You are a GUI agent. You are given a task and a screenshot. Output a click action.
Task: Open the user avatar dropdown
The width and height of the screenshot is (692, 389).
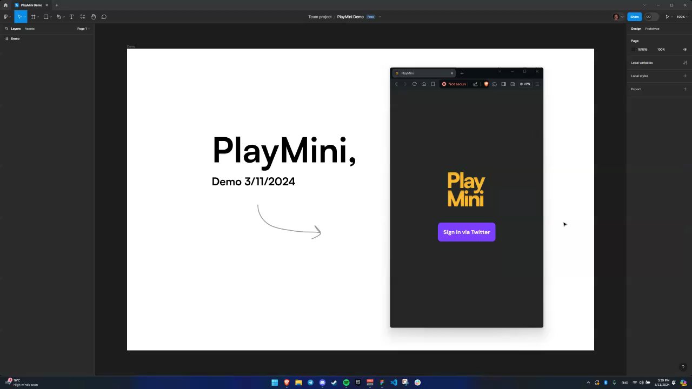(618, 17)
